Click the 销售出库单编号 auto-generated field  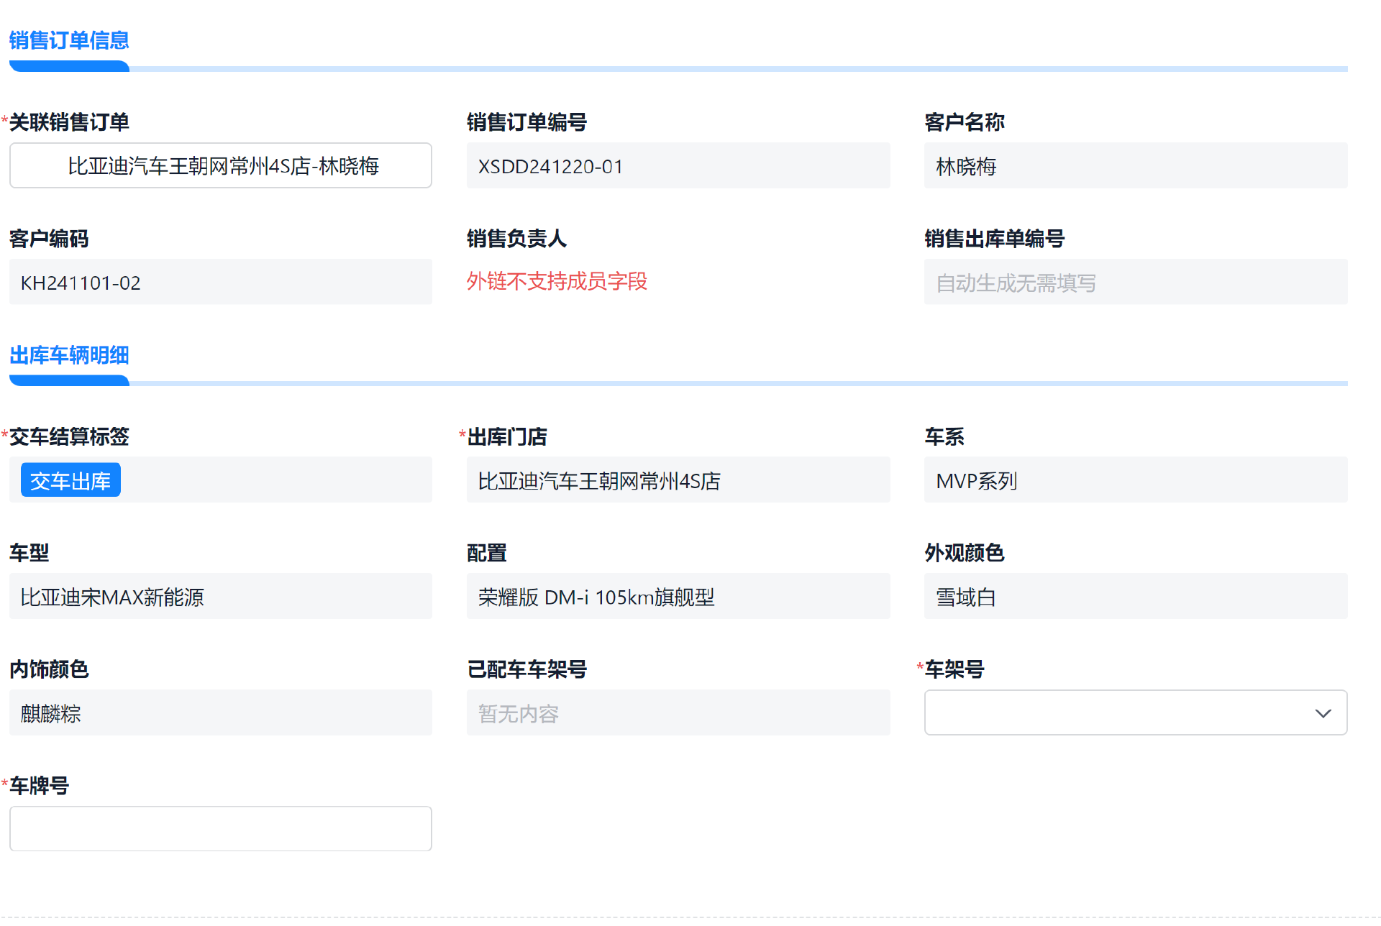pos(1135,283)
